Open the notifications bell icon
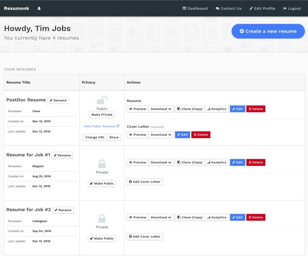Viewport: 308px width, 256px height. tap(39, 8)
